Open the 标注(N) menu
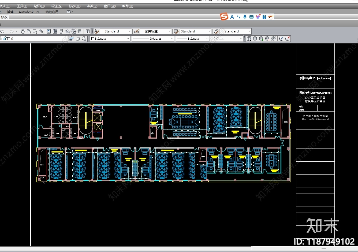 pos(57,6)
